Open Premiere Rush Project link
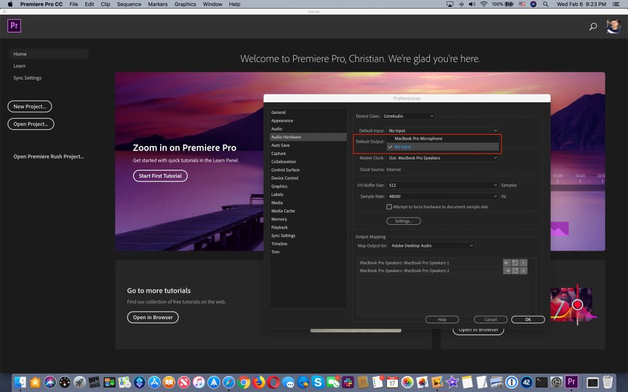 pos(49,156)
